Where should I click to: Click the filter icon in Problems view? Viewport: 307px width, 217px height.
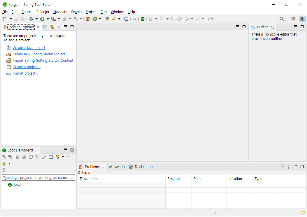282,166
